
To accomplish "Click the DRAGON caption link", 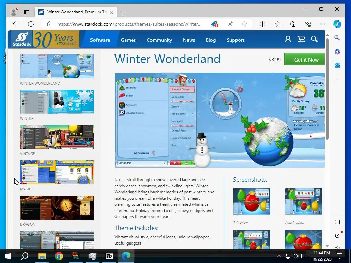I will pos(27,224).
